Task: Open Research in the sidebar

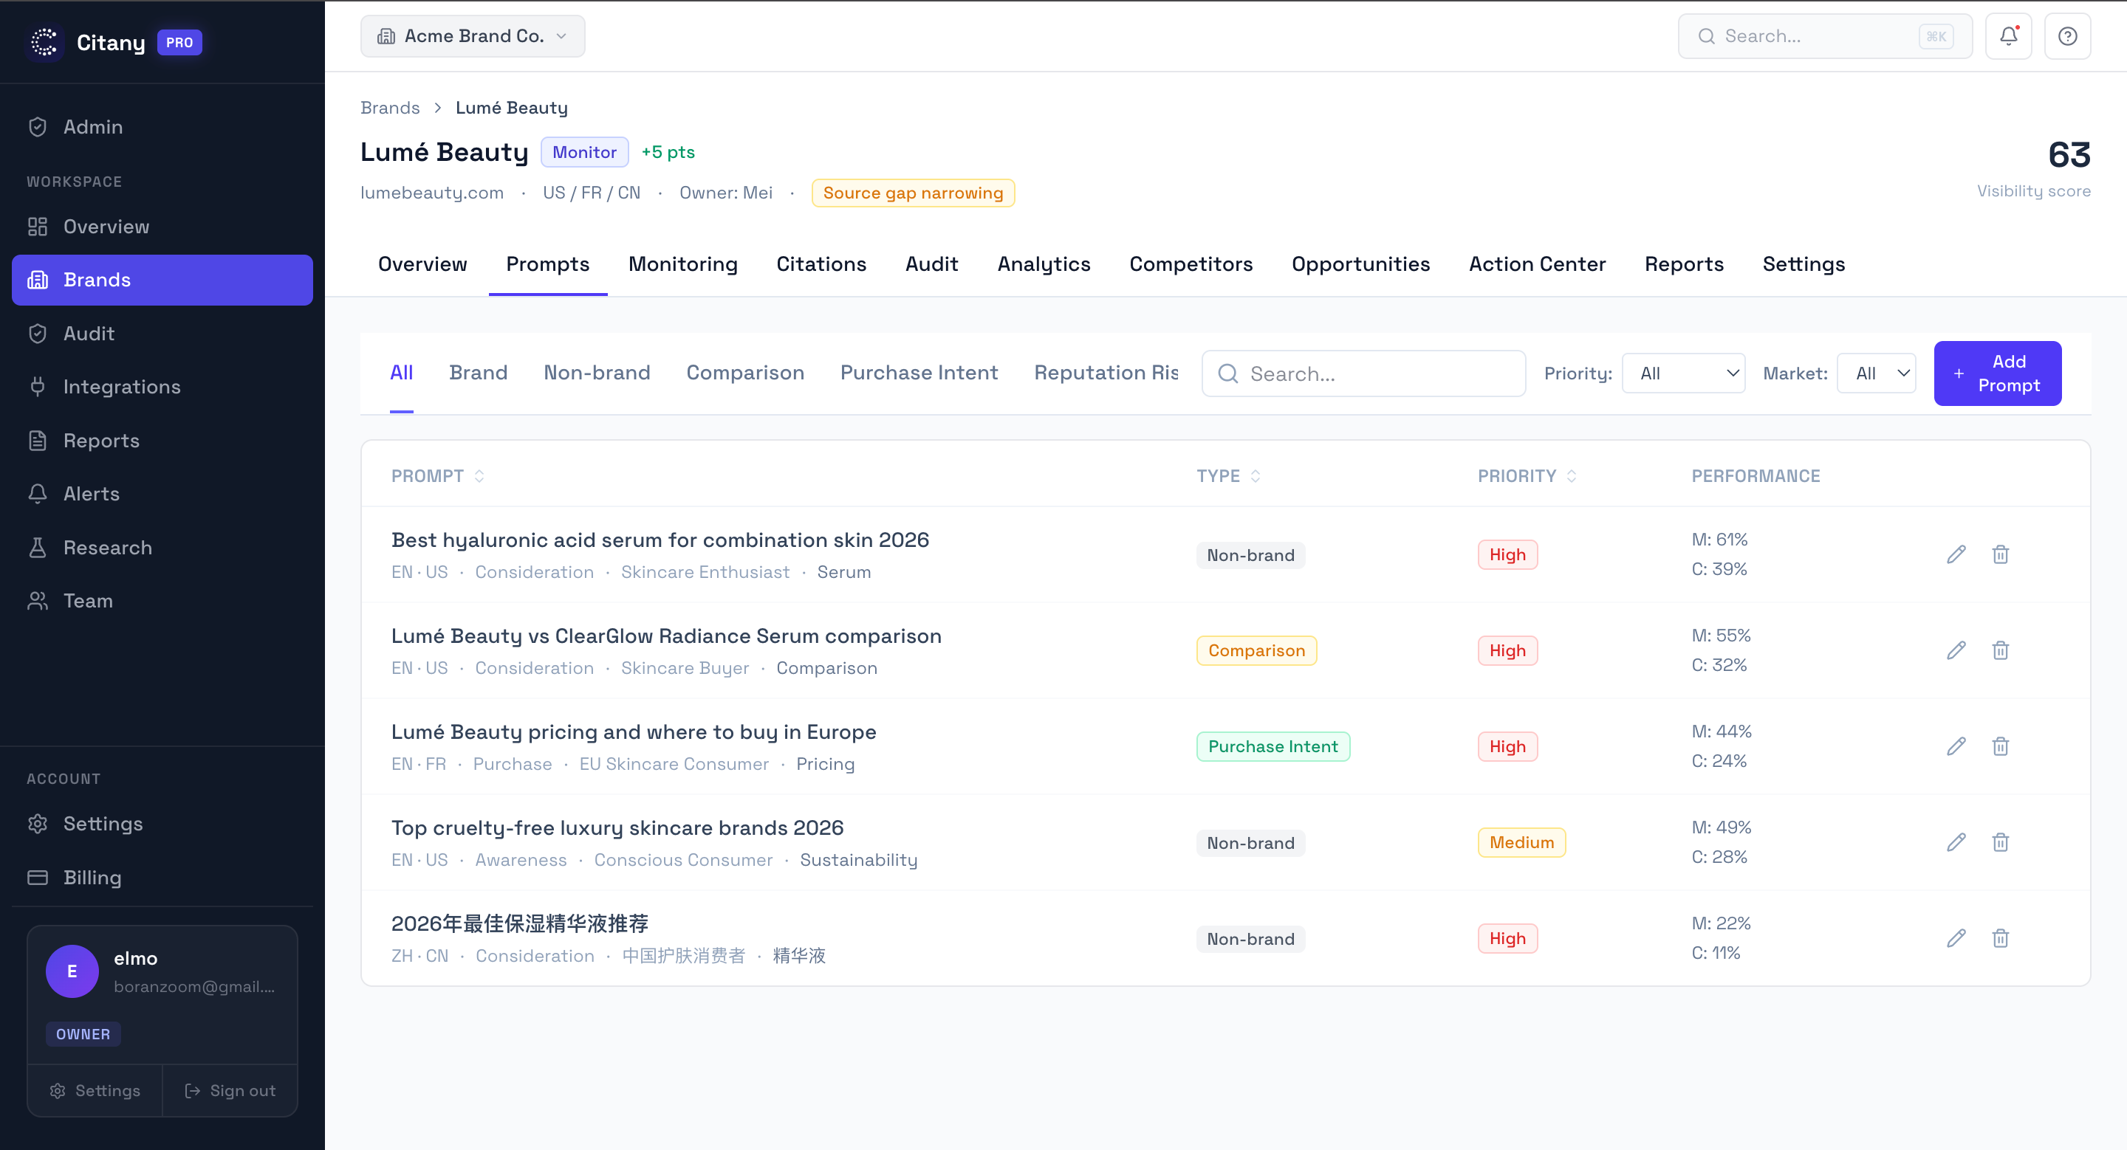Action: click(x=107, y=548)
